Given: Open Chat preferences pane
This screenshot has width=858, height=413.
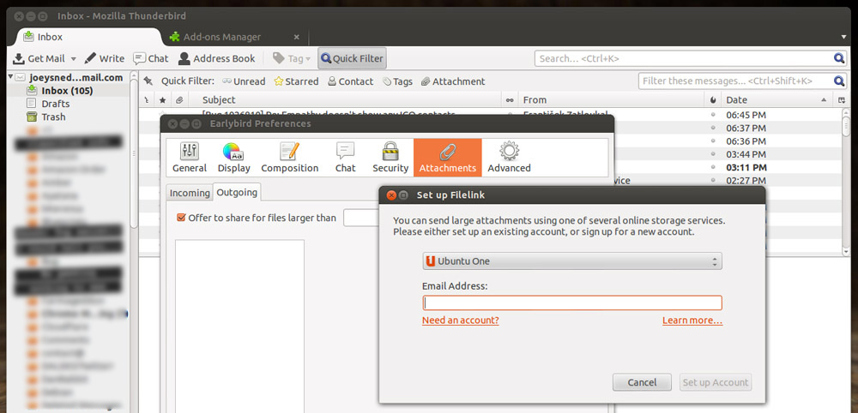Looking at the screenshot, I should (x=345, y=158).
